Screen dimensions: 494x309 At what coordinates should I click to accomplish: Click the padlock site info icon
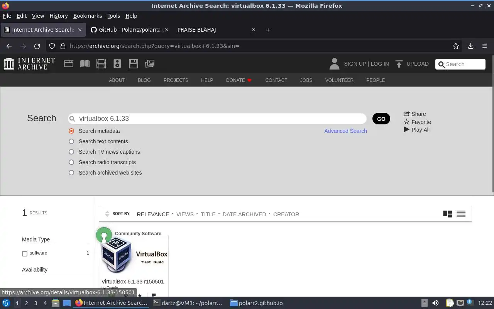[x=63, y=46]
